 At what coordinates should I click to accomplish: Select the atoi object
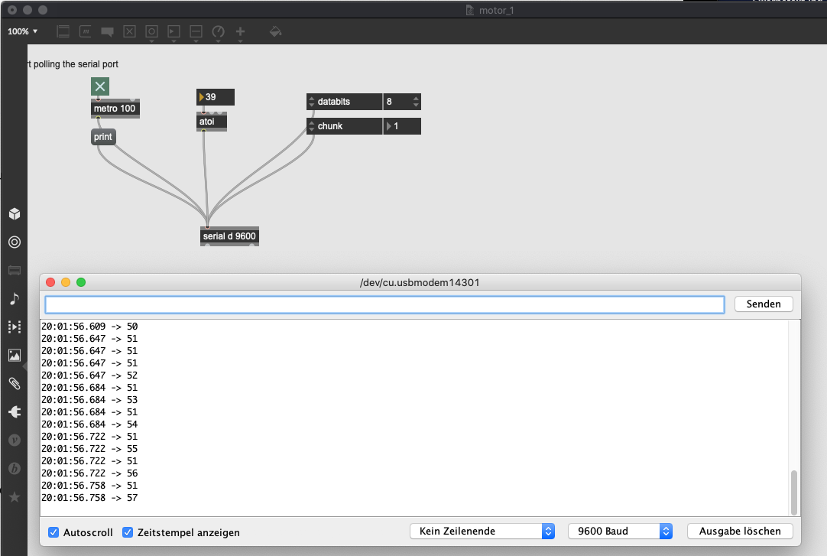(212, 122)
